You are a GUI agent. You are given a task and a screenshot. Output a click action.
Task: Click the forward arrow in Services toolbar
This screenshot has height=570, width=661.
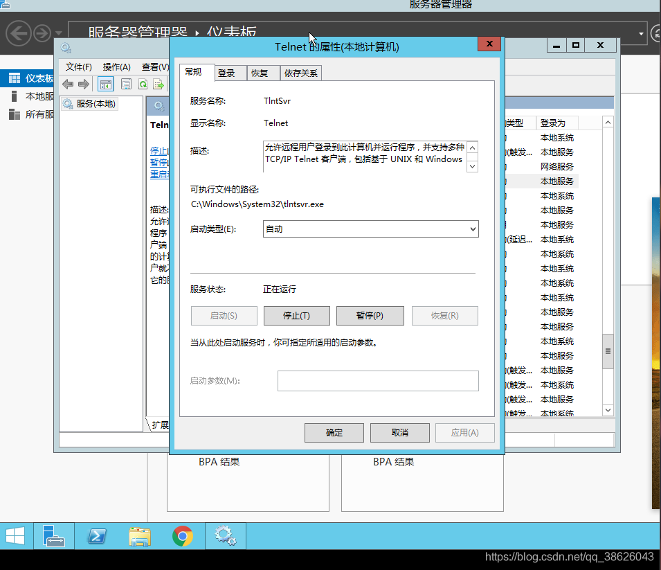click(84, 84)
